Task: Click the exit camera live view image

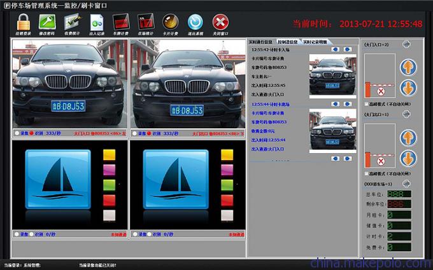Action: coord(188,83)
